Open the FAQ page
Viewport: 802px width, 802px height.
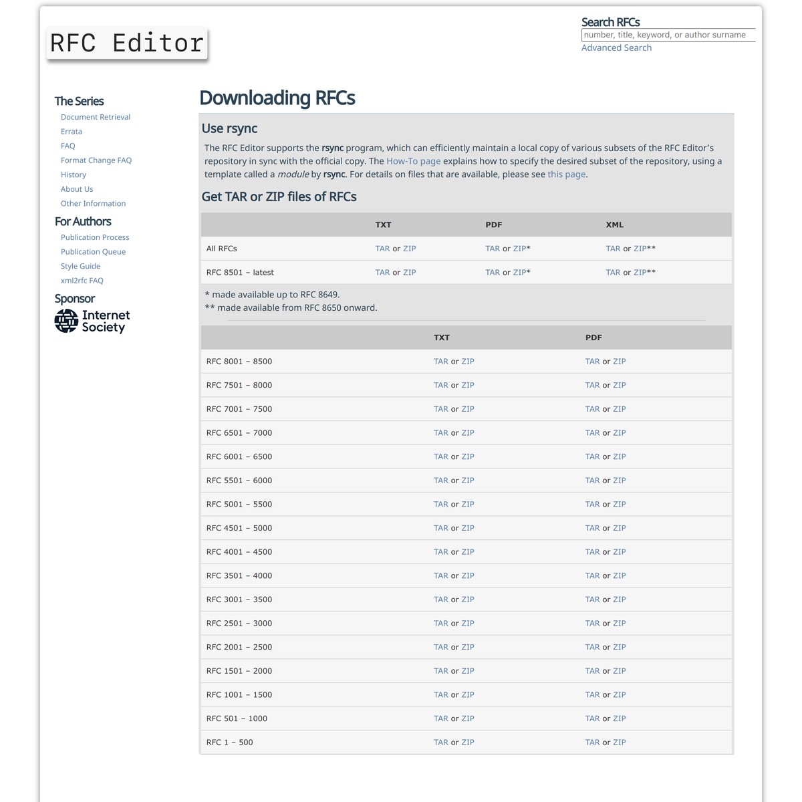[68, 145]
